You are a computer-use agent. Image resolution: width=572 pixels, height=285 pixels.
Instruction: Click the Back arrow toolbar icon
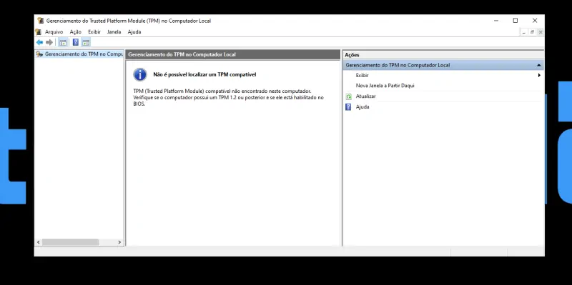[x=39, y=42]
